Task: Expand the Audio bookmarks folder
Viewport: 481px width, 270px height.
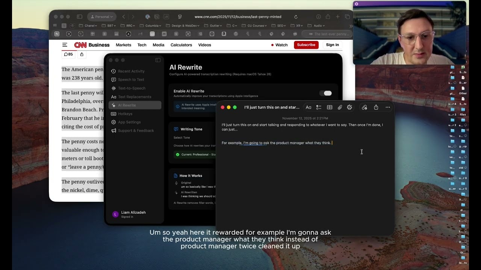Action: (316, 25)
